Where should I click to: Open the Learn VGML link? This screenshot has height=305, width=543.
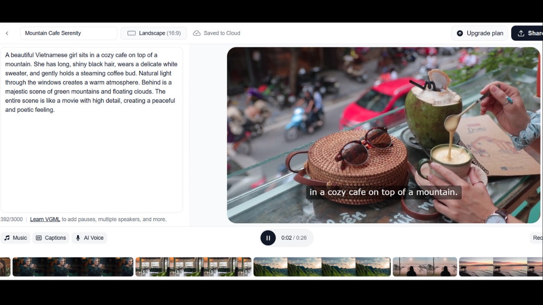[45, 220]
